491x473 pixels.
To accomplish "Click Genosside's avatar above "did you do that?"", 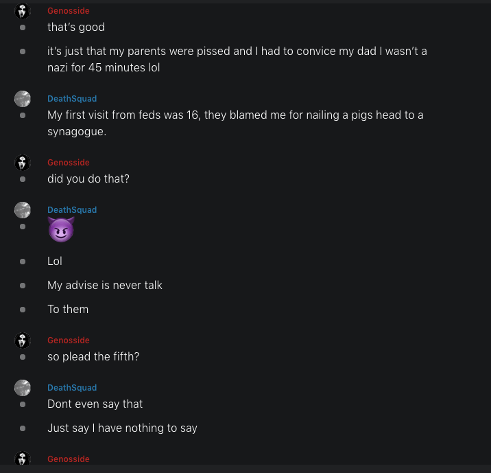I will pos(23,163).
